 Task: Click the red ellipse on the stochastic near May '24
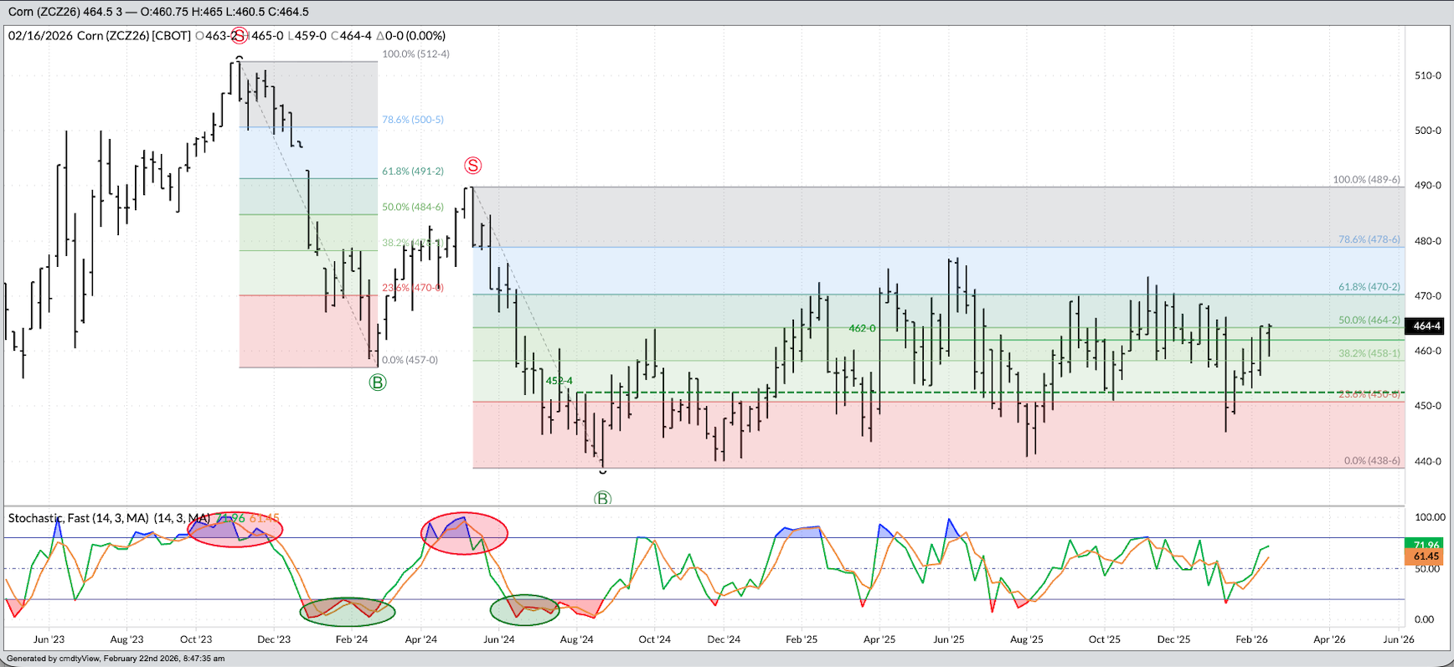(464, 533)
